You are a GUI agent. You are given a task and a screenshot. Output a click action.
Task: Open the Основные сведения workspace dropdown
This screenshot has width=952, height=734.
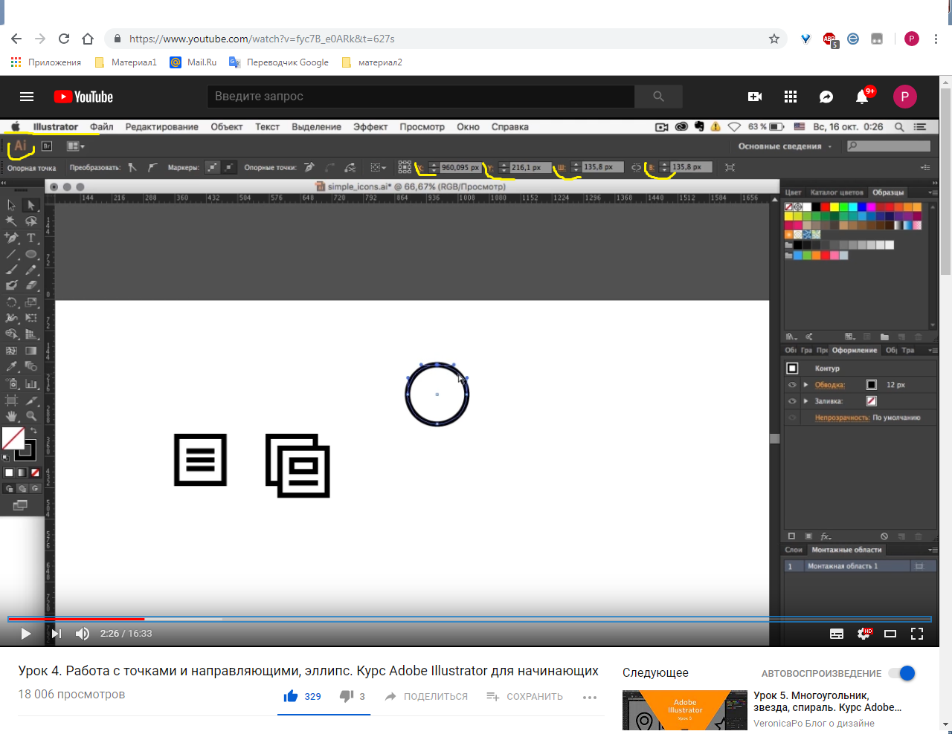click(x=785, y=146)
